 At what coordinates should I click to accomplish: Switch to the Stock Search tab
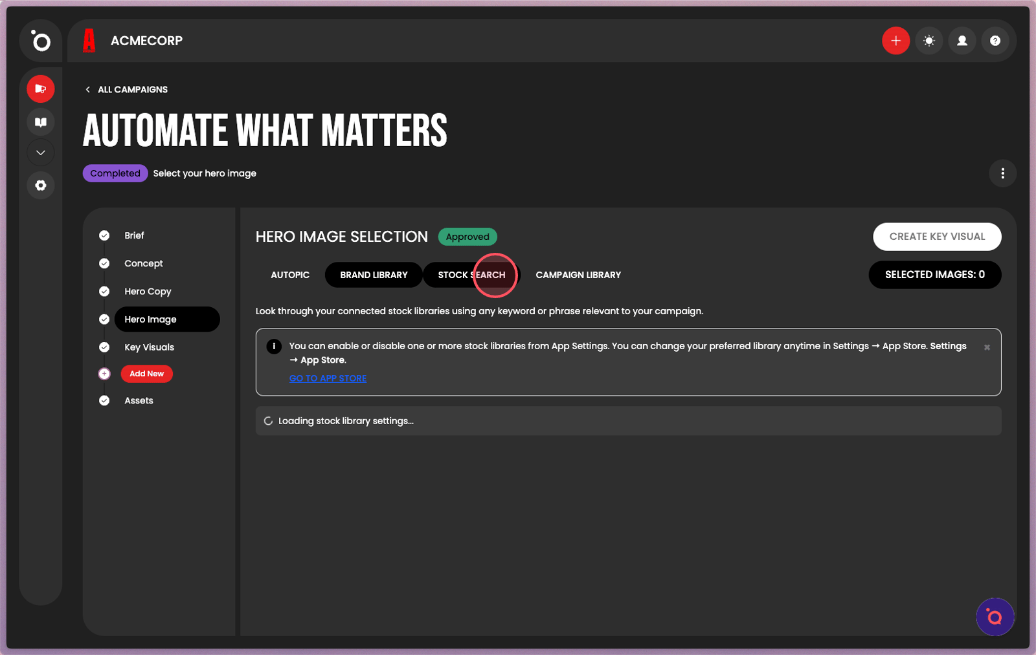[x=471, y=275]
